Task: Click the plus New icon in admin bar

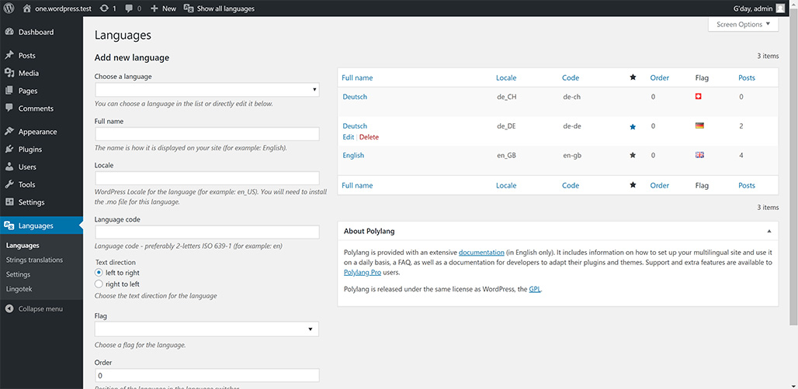Action: click(x=154, y=8)
